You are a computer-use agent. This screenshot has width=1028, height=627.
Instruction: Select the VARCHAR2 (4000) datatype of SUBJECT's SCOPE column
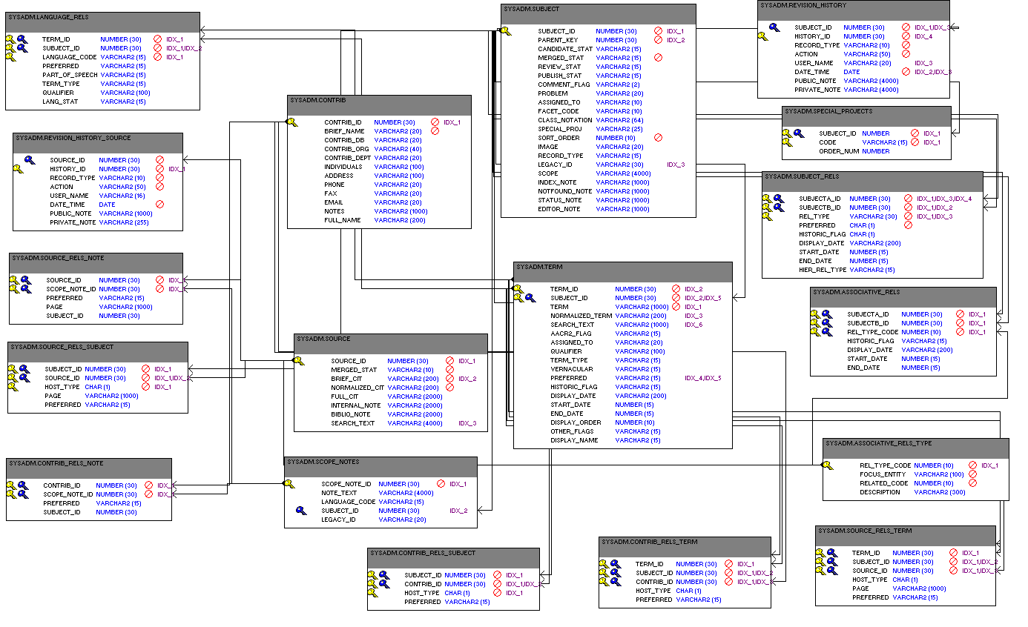623,173
